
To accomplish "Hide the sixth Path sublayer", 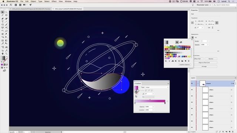I will (192, 121).
